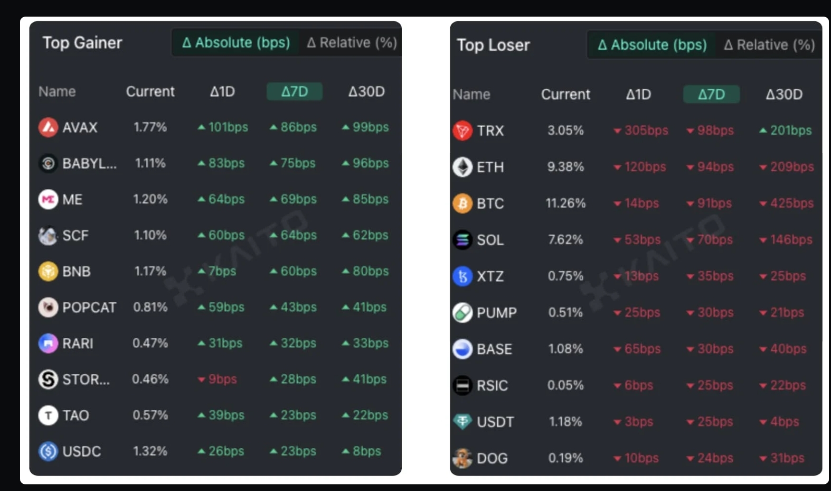Click the BNB coin icon
Image resolution: width=831 pixels, height=491 pixels.
(x=48, y=271)
